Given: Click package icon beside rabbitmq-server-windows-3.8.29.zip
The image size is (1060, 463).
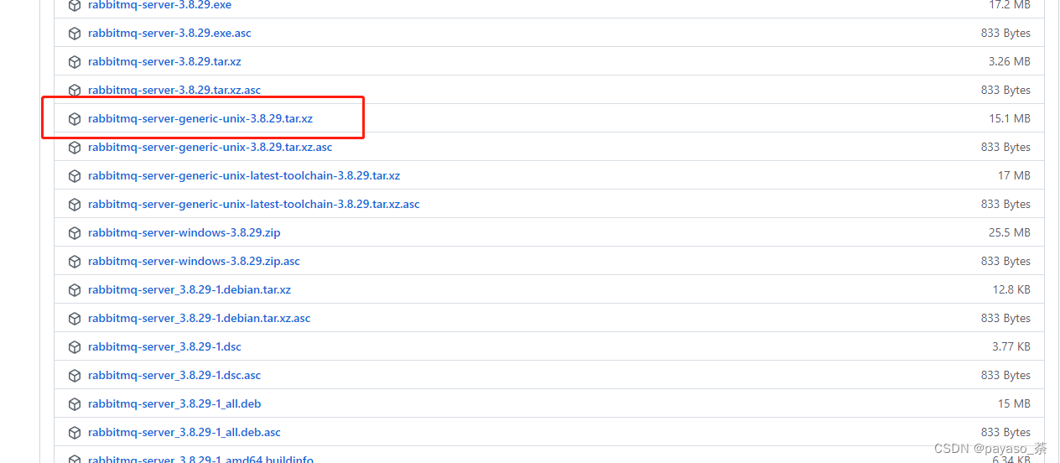Looking at the screenshot, I should [75, 233].
